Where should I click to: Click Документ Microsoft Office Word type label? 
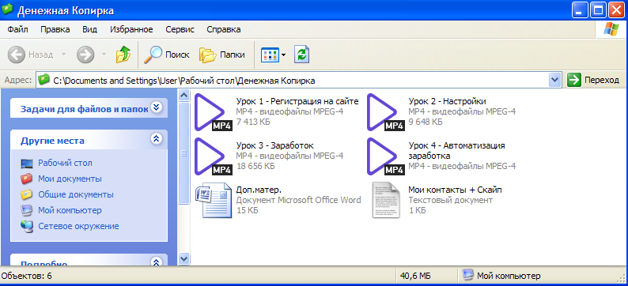pos(298,200)
